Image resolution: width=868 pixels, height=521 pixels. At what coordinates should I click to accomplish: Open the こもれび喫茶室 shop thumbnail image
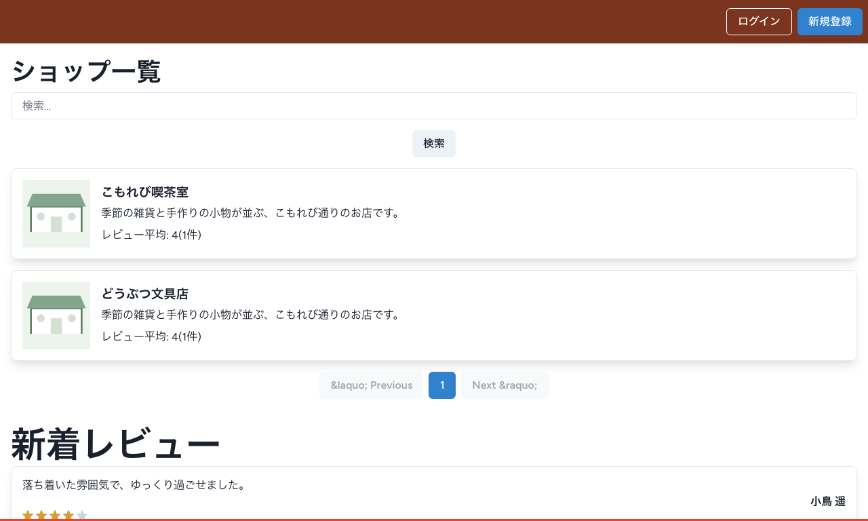pos(56,214)
